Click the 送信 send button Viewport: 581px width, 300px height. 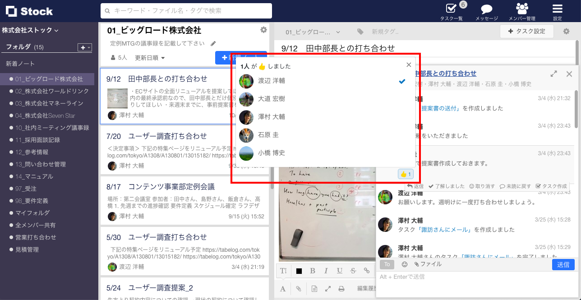pyautogui.click(x=563, y=264)
